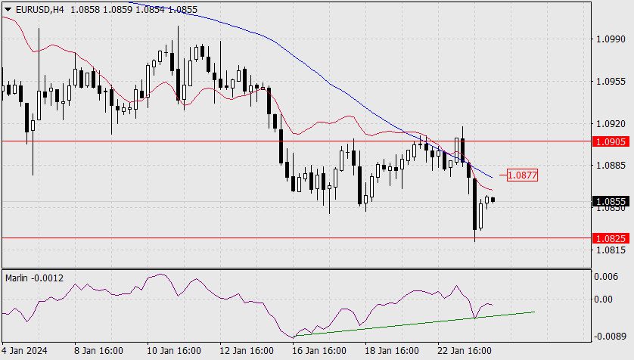
Task: Select the OHLC values 1.0858 1.0859 1.0854 1.0855
Action: (x=134, y=9)
